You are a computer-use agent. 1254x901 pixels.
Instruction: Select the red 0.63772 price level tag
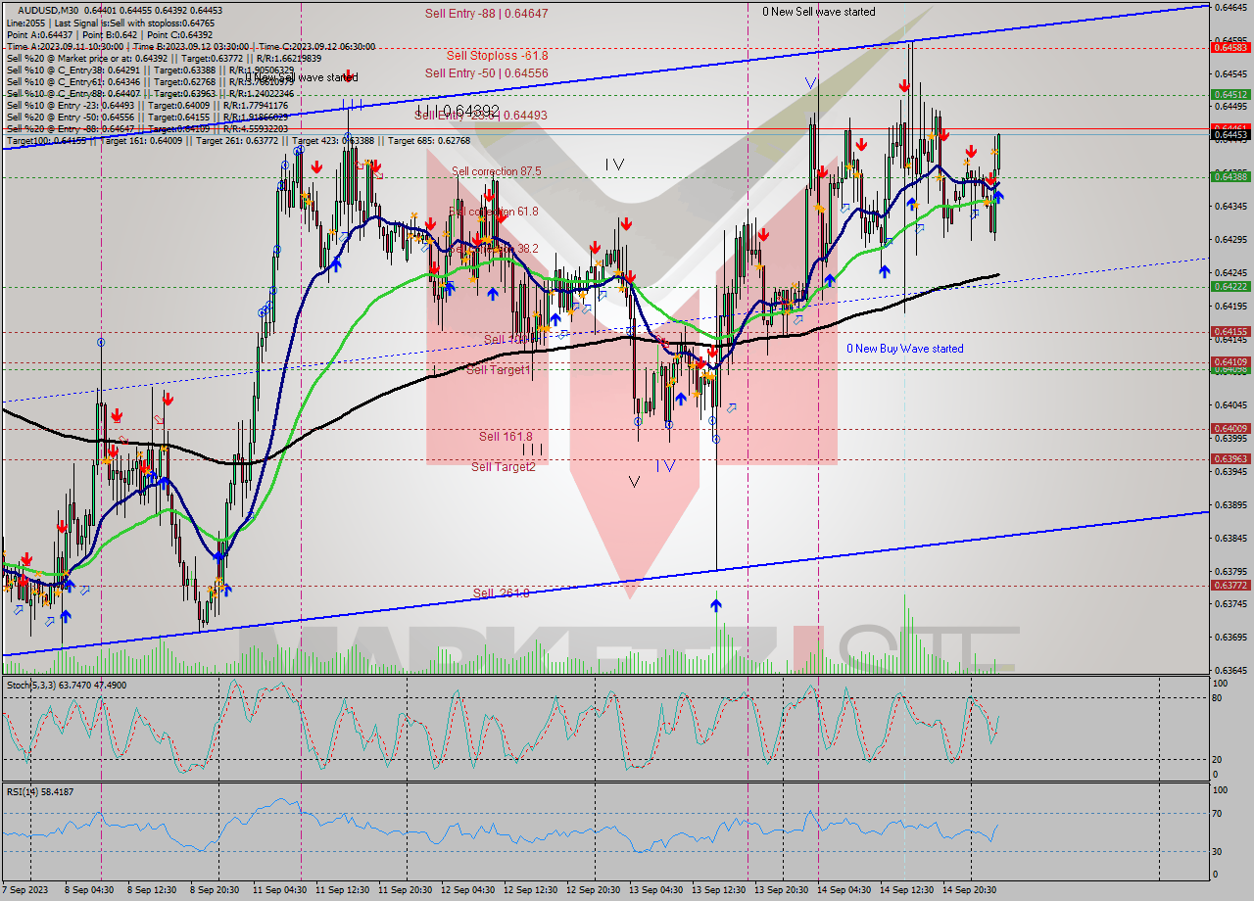(x=1231, y=586)
